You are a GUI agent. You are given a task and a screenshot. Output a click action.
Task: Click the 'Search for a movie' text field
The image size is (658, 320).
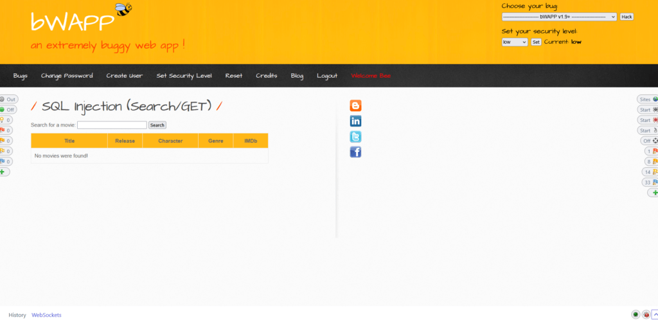click(112, 125)
